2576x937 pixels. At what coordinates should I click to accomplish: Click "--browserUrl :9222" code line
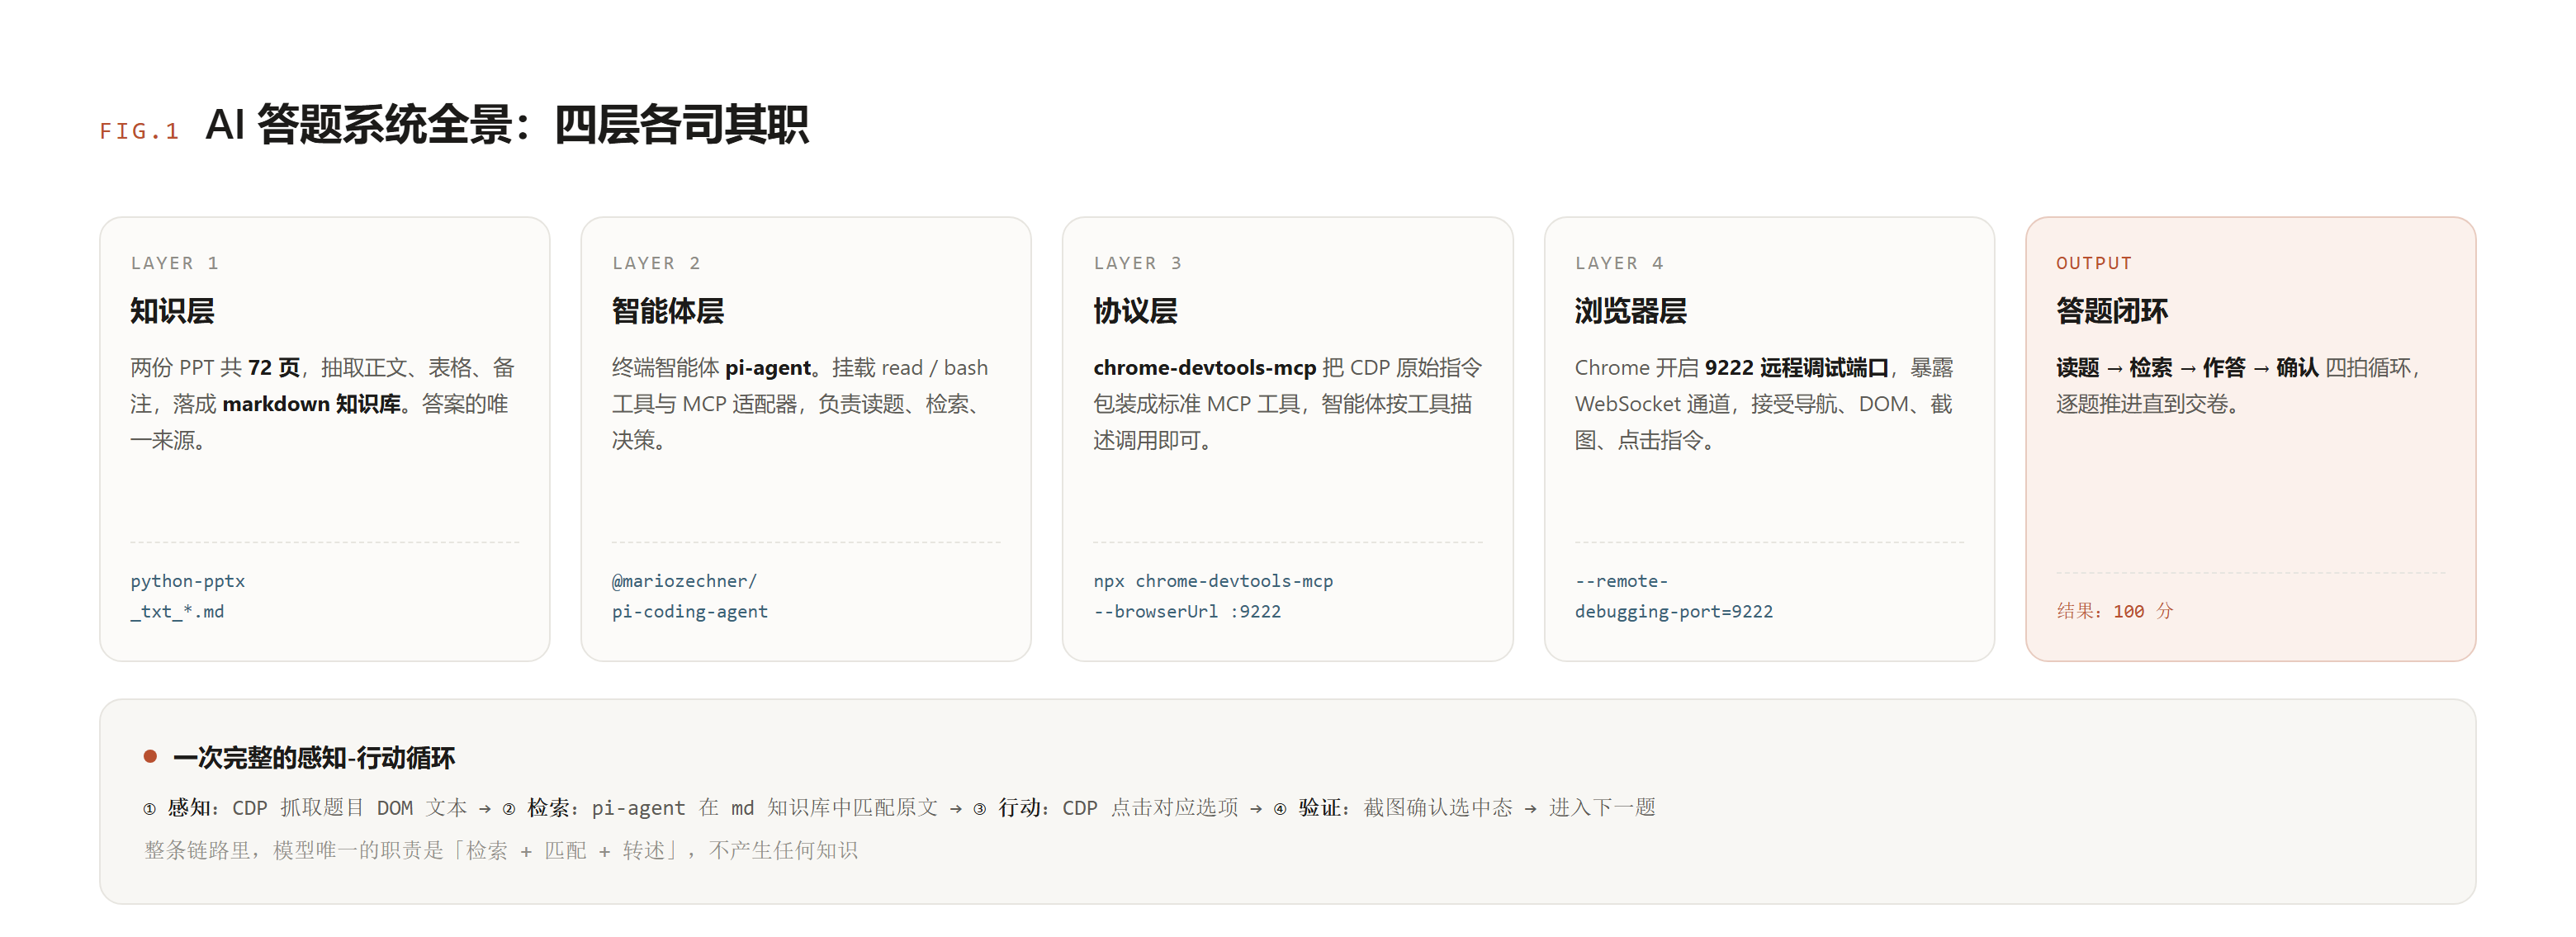[x=1187, y=611]
